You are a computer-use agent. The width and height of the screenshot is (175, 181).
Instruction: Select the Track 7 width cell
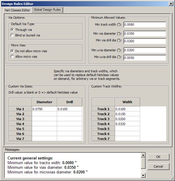tap(127, 139)
